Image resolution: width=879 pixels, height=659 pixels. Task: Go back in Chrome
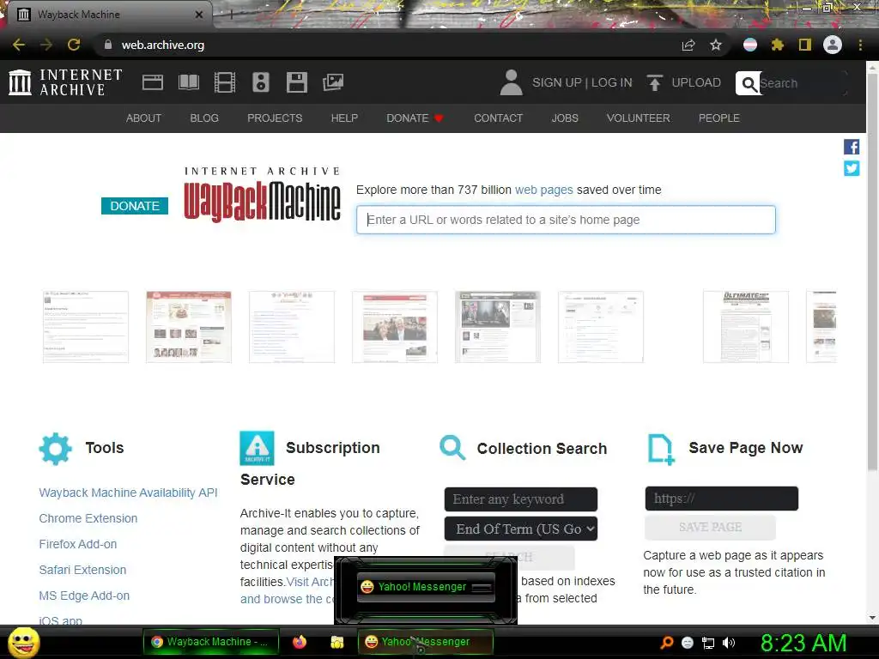click(19, 45)
